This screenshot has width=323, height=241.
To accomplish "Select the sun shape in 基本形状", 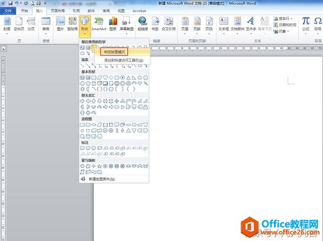I will [82, 89].
